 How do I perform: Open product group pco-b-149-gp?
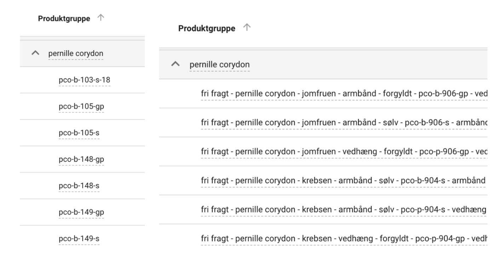[81, 212]
